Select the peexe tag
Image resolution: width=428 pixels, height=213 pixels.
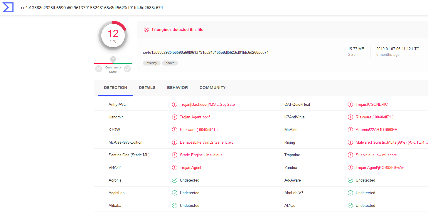pyautogui.click(x=170, y=63)
